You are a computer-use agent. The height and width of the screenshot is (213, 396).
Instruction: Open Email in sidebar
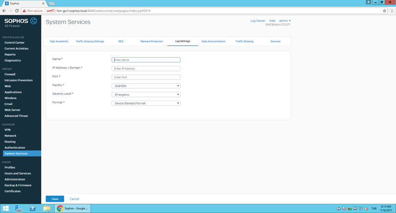coord(8,104)
